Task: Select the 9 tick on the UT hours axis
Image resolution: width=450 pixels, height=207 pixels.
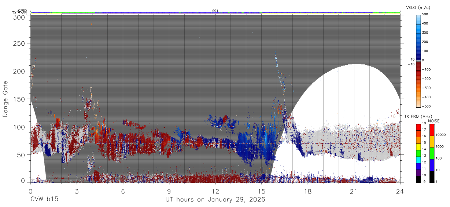Action: coord(169,191)
